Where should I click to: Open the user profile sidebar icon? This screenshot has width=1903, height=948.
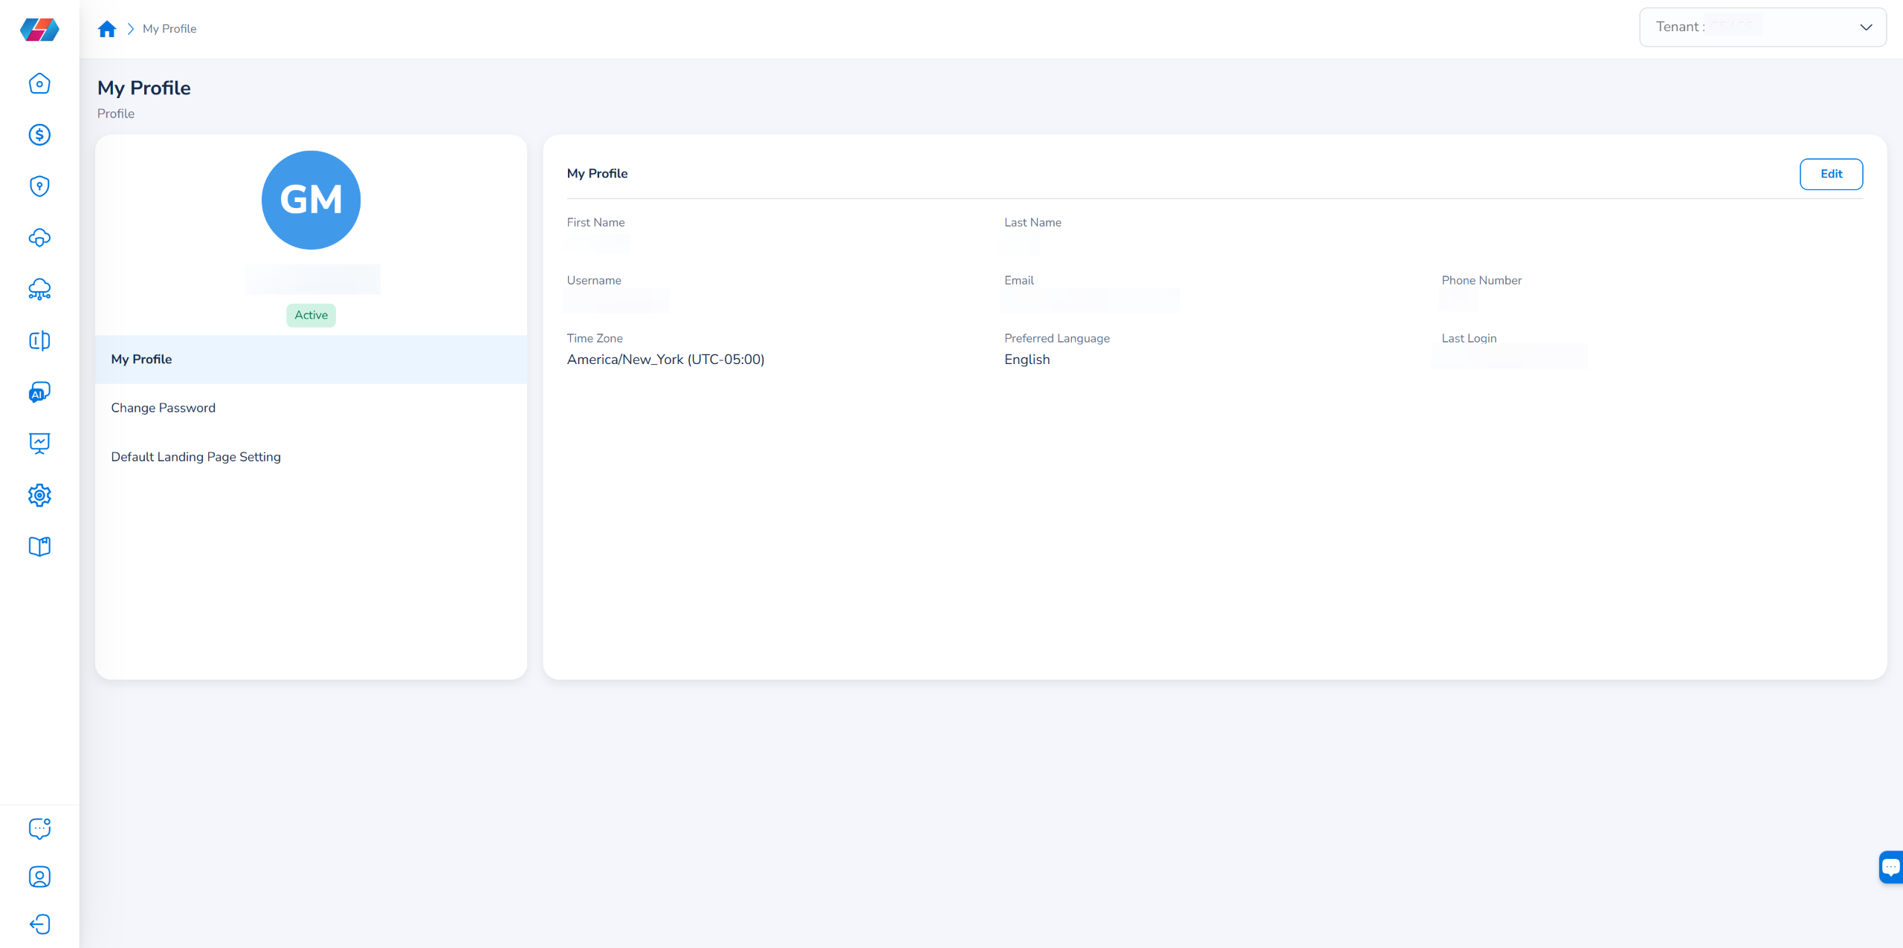[x=39, y=877]
